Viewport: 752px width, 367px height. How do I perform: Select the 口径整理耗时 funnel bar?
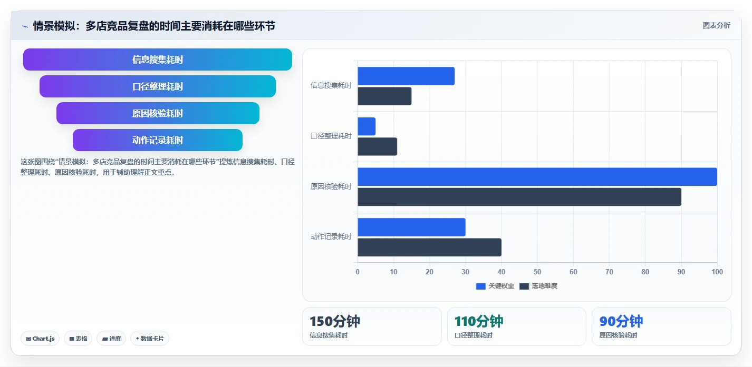pos(158,86)
